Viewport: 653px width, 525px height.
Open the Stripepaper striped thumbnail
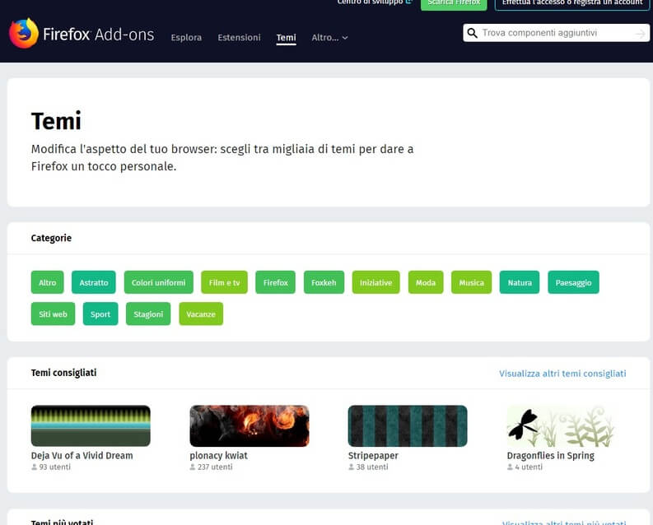coord(408,426)
